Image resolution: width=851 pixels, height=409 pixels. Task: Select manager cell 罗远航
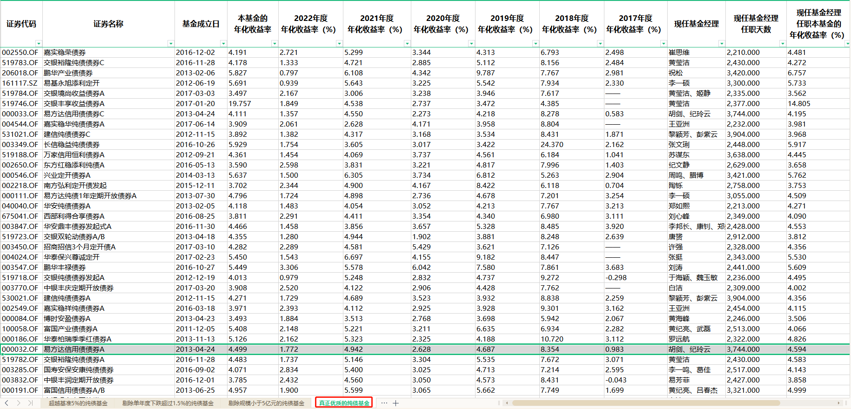[x=697, y=339]
